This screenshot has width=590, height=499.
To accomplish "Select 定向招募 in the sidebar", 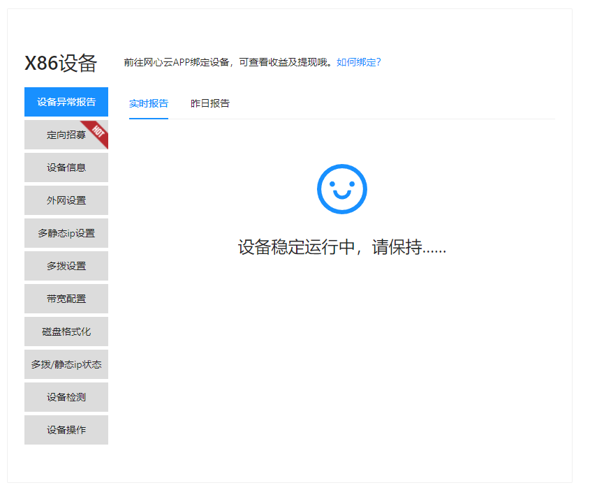I will (x=66, y=135).
